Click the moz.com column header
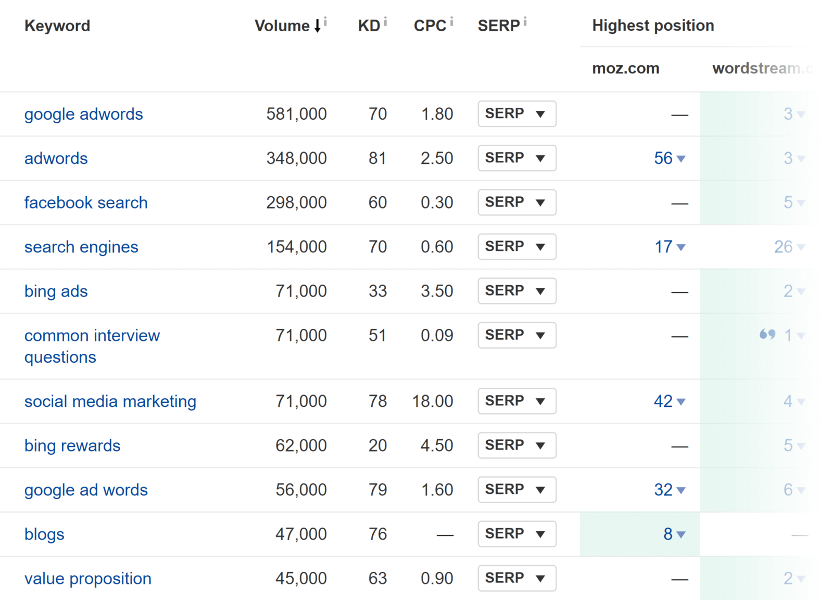The height and width of the screenshot is (600, 833). [x=626, y=69]
